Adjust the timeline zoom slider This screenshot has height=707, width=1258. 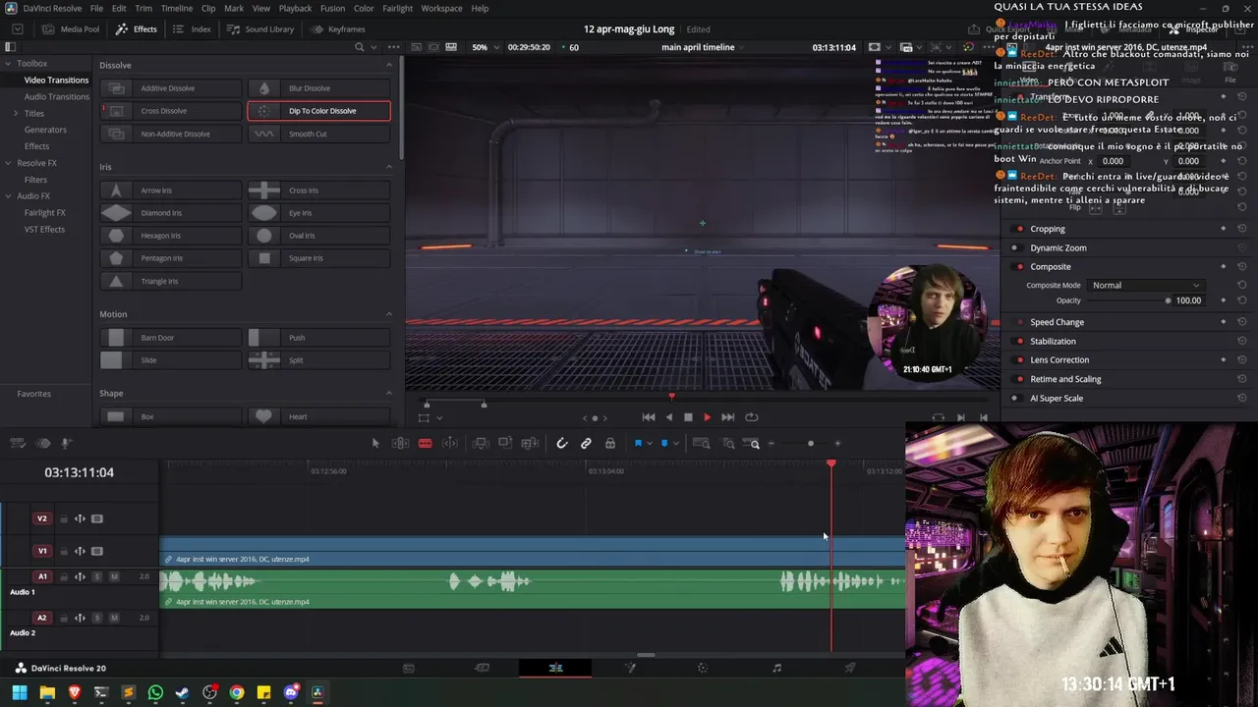click(x=804, y=444)
